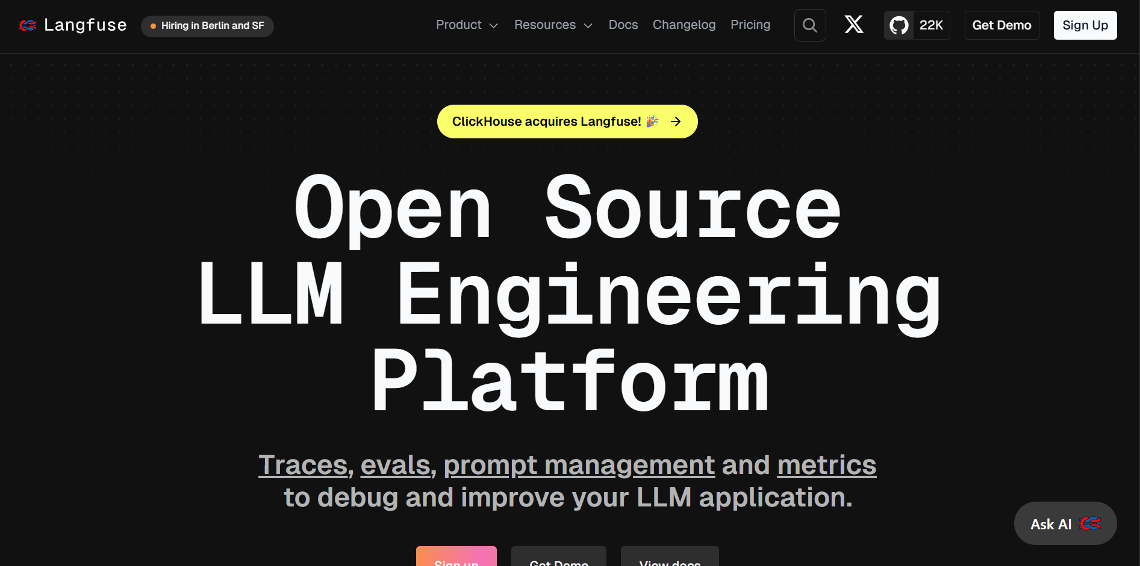Click the Langfuse logo icon
1140x566 pixels.
[x=28, y=25]
